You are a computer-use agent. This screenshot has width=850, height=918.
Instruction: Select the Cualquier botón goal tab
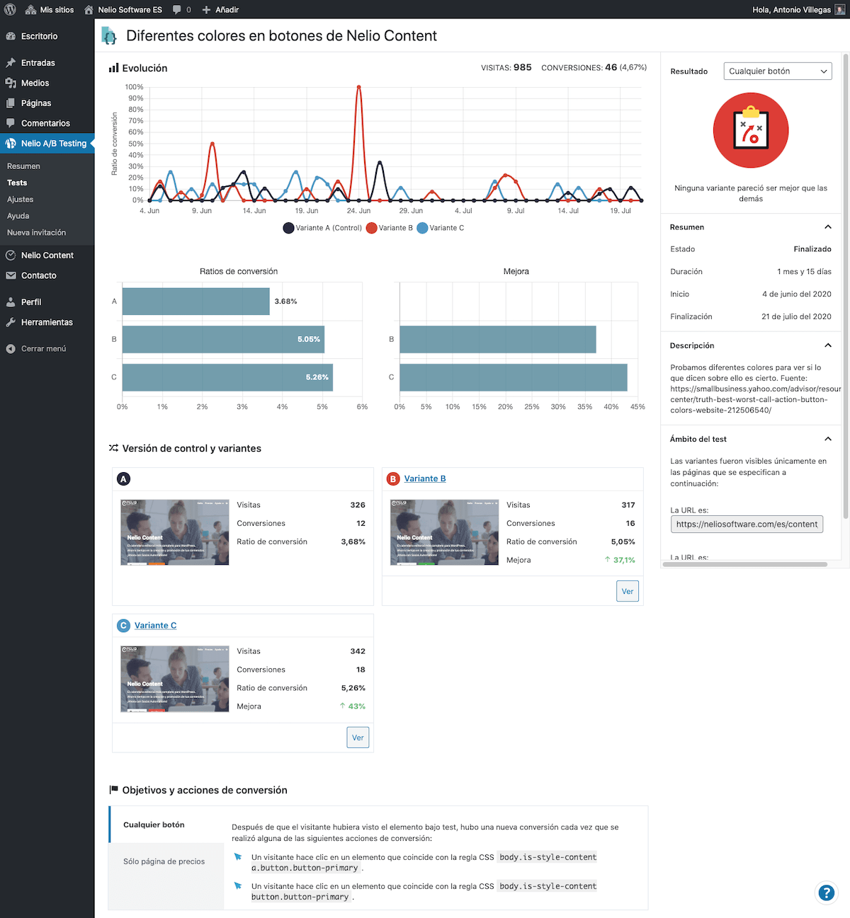tap(166, 825)
